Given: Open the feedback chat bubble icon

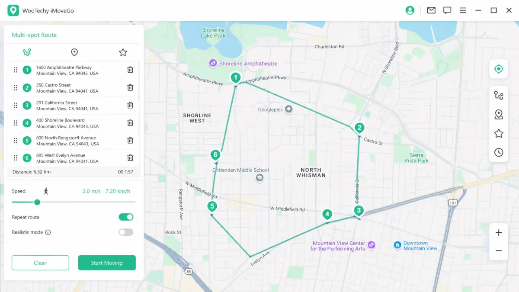Looking at the screenshot, I should pyautogui.click(x=447, y=10).
